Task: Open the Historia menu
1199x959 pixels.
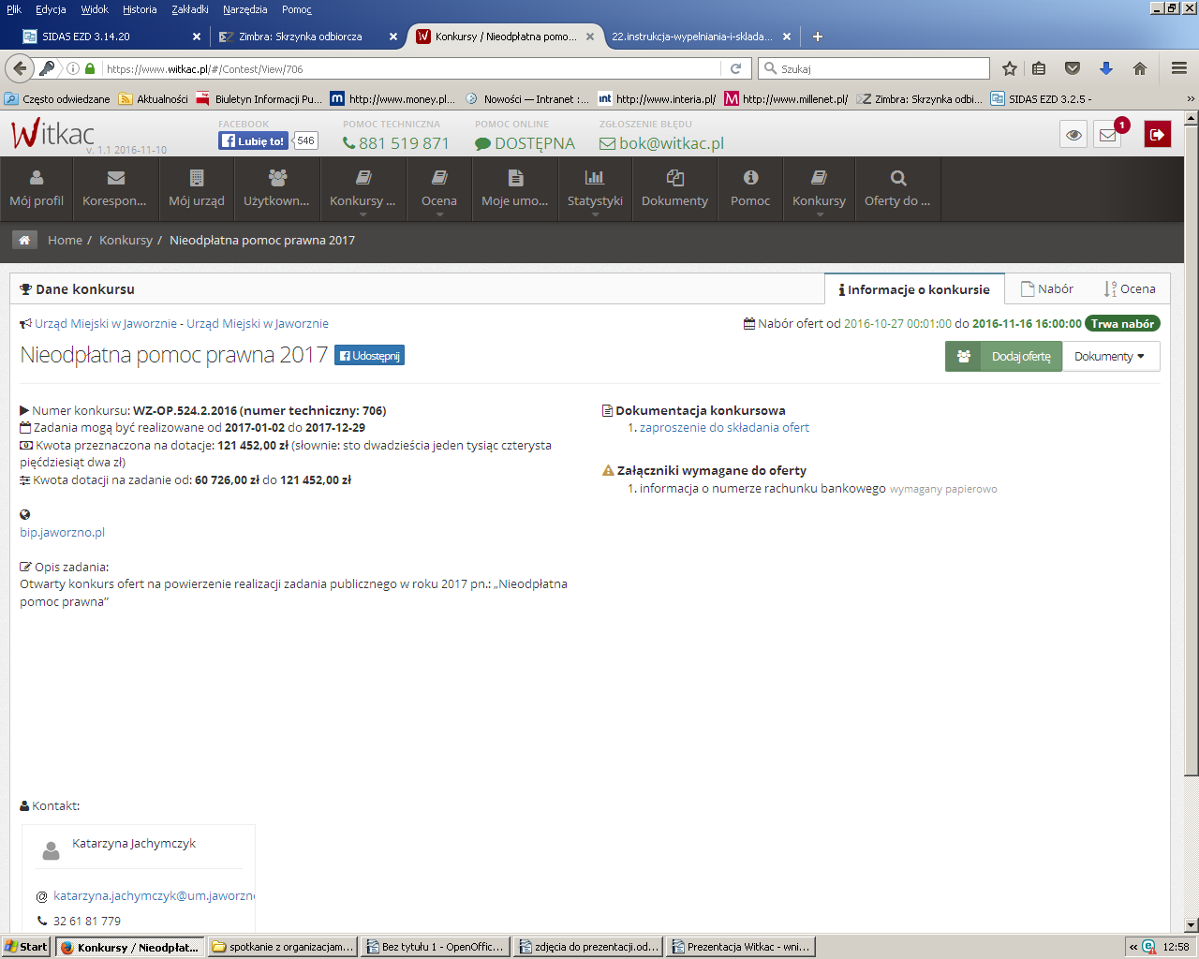Action: click(x=140, y=9)
